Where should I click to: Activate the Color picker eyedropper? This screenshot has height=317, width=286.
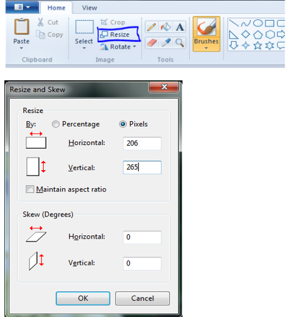click(166, 43)
